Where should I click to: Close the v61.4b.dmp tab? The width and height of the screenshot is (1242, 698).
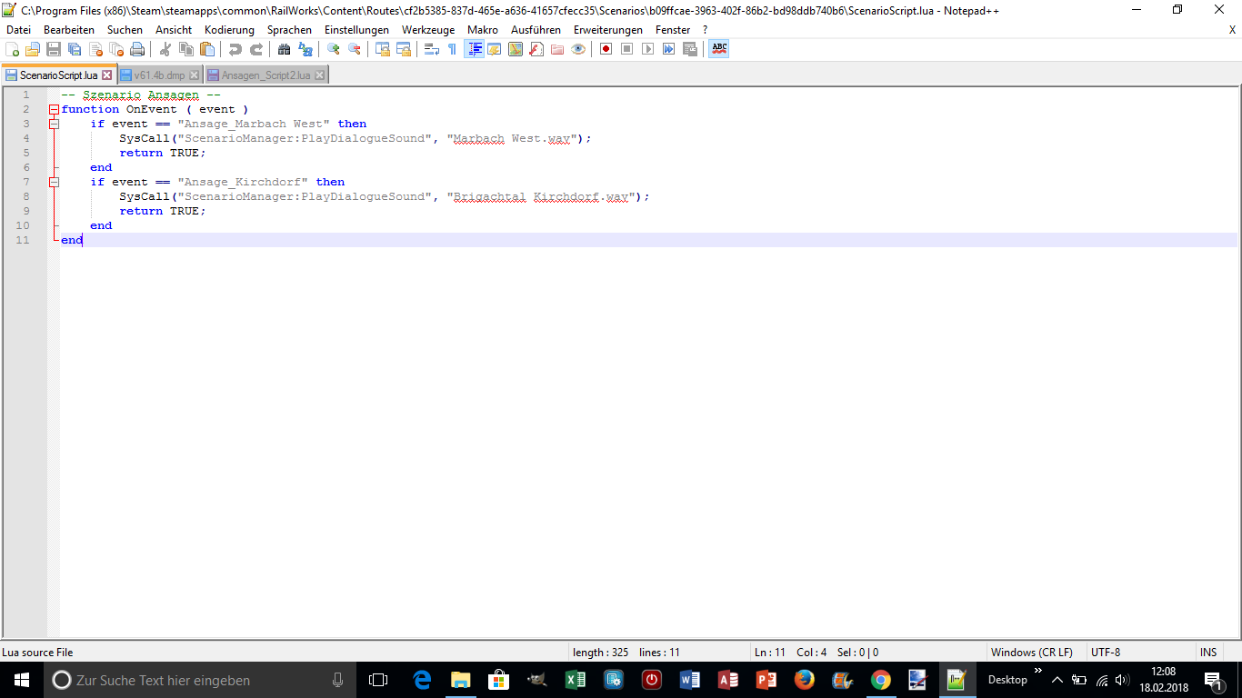click(195, 75)
